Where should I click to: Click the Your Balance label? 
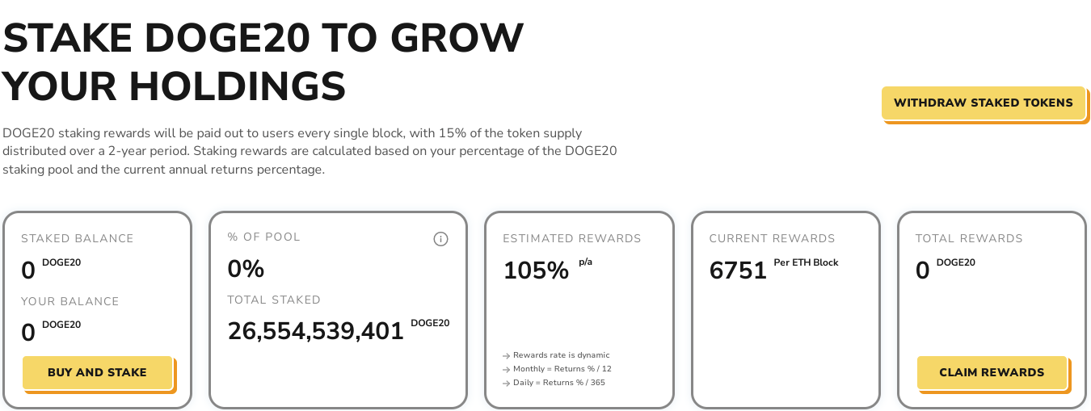tap(70, 301)
